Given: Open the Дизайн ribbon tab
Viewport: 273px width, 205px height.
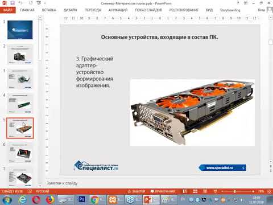Looking at the screenshot, I should 71,10.
